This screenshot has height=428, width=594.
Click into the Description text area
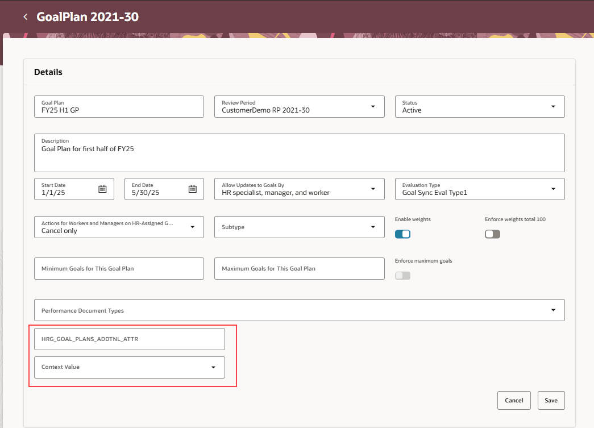coord(299,153)
